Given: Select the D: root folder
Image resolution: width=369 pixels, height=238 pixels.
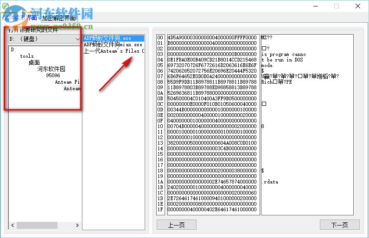Looking at the screenshot, I should pos(13,49).
